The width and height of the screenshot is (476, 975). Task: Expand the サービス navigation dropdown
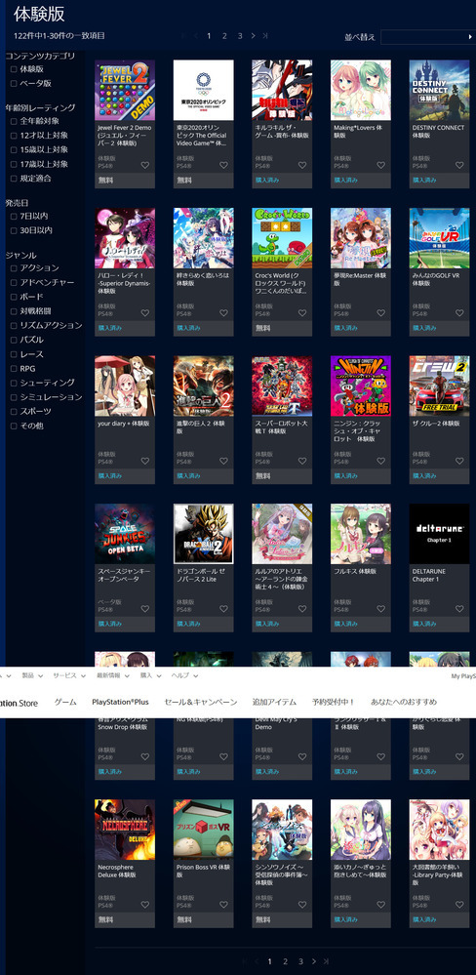coord(68,675)
